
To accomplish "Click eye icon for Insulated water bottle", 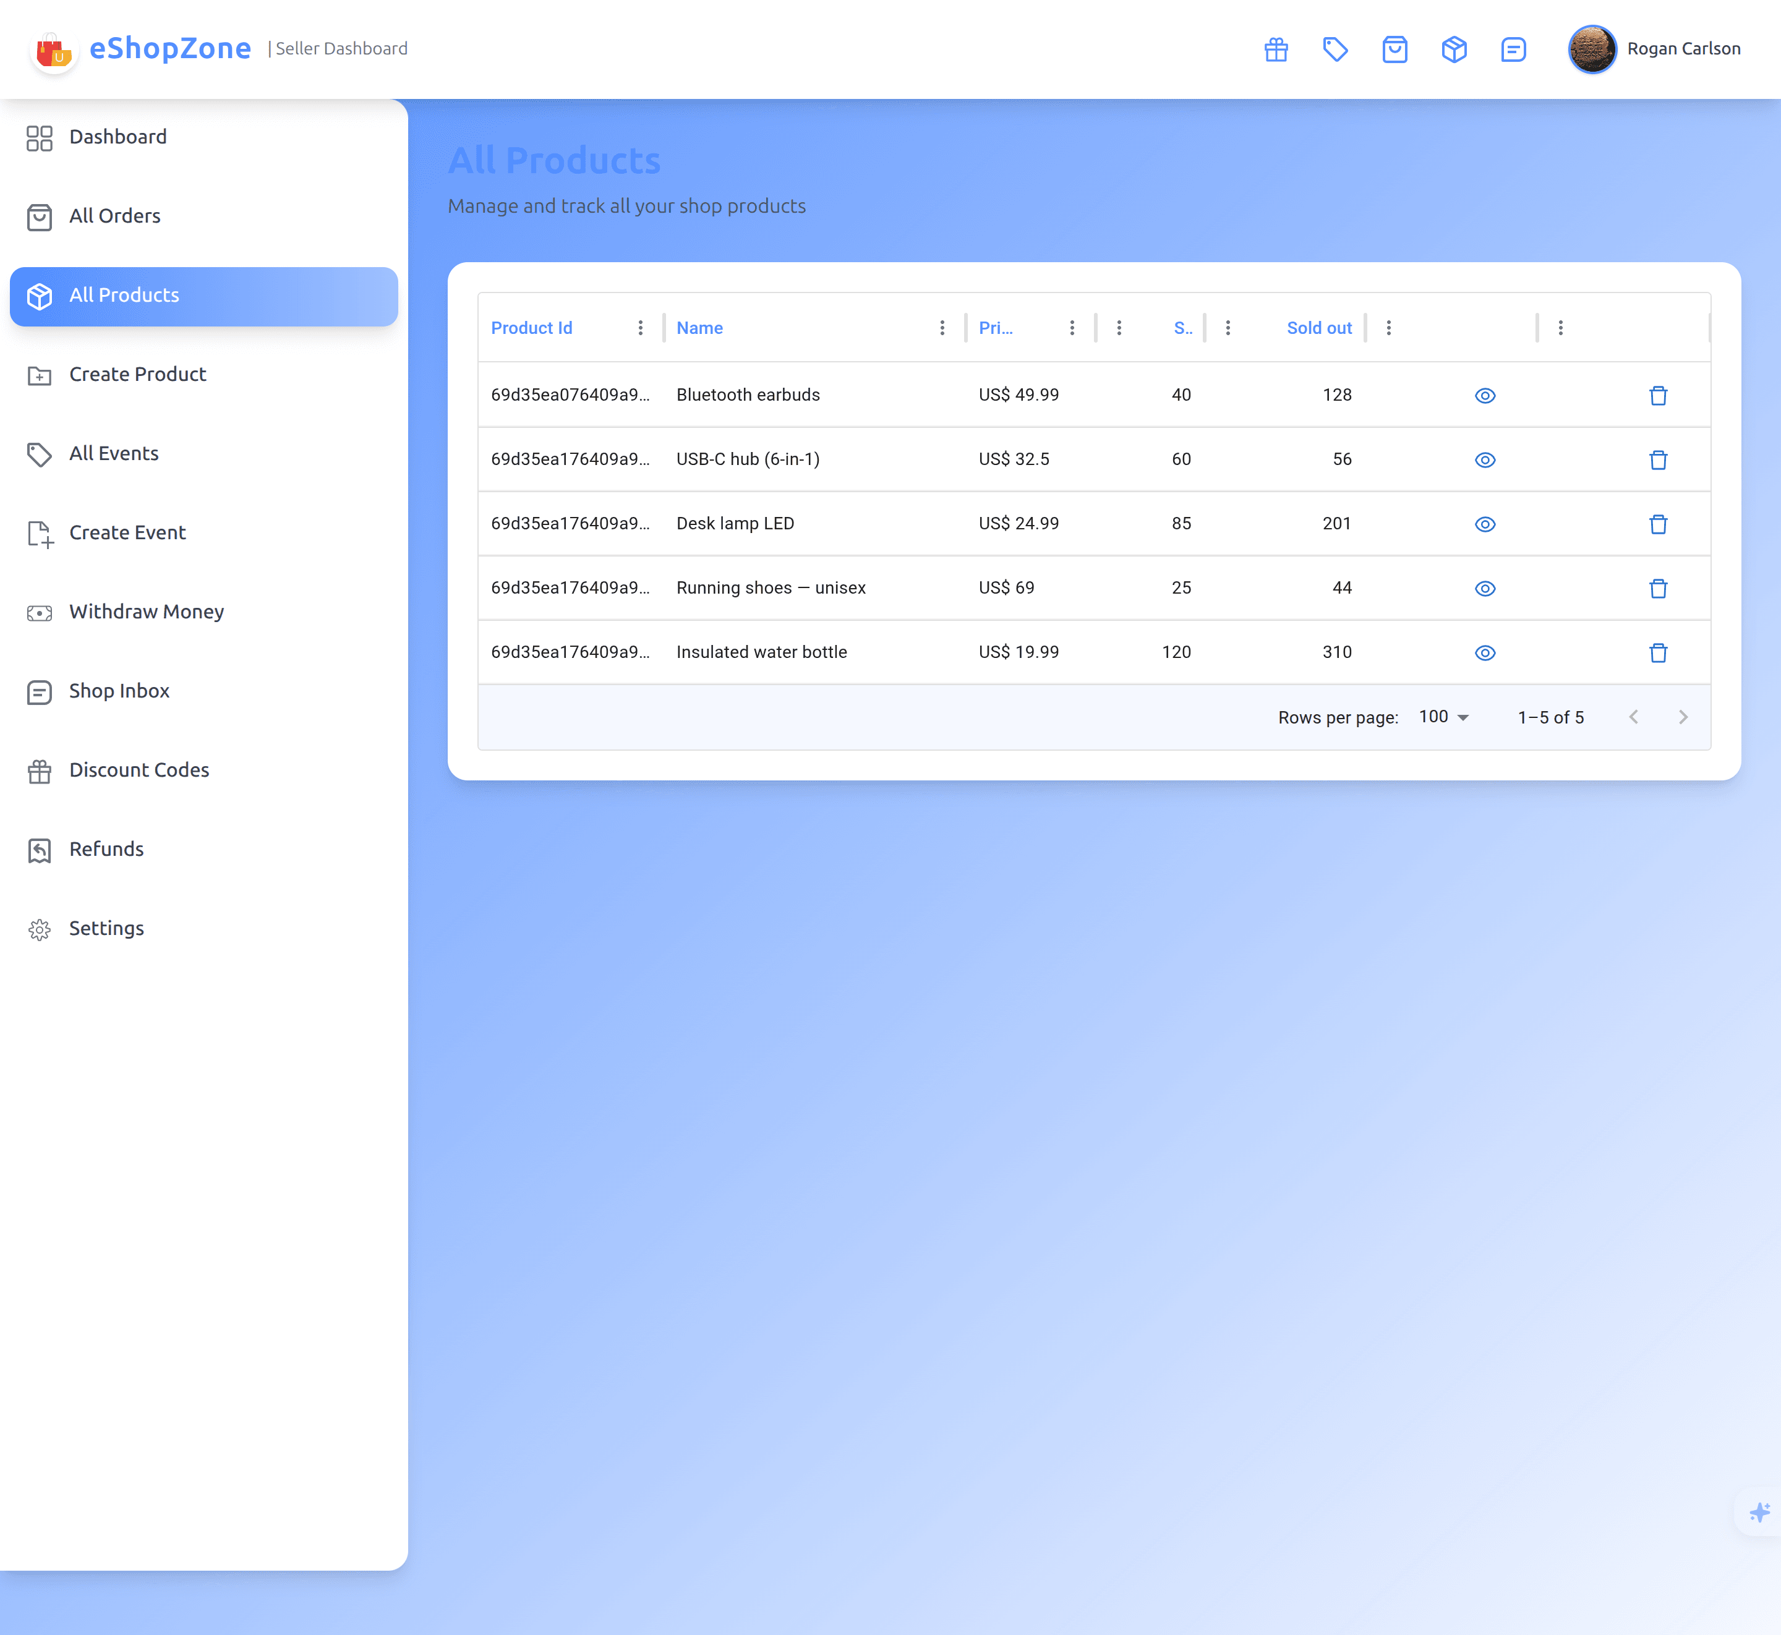I will (1485, 653).
